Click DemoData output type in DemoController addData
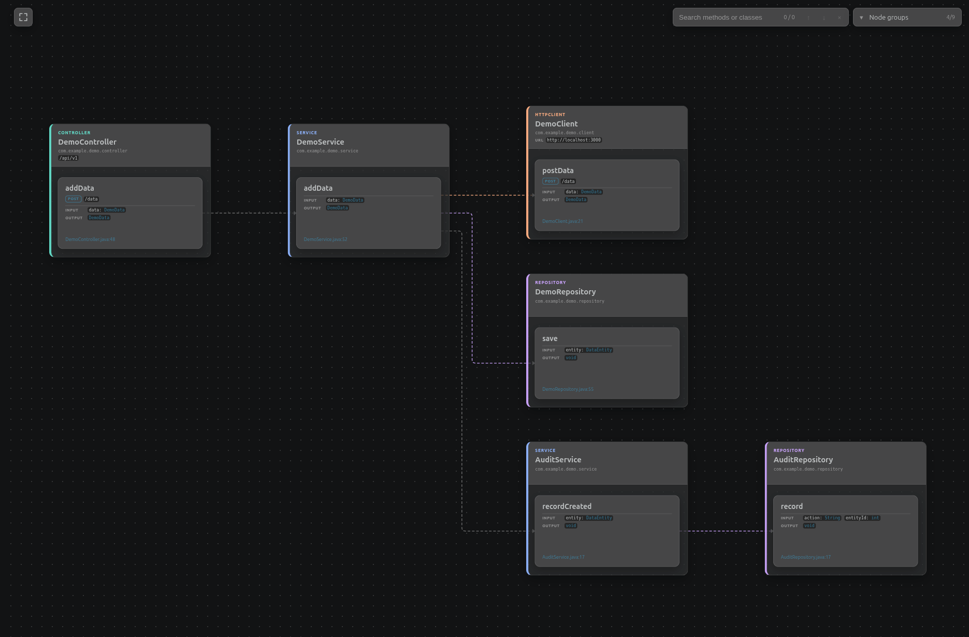 99,218
